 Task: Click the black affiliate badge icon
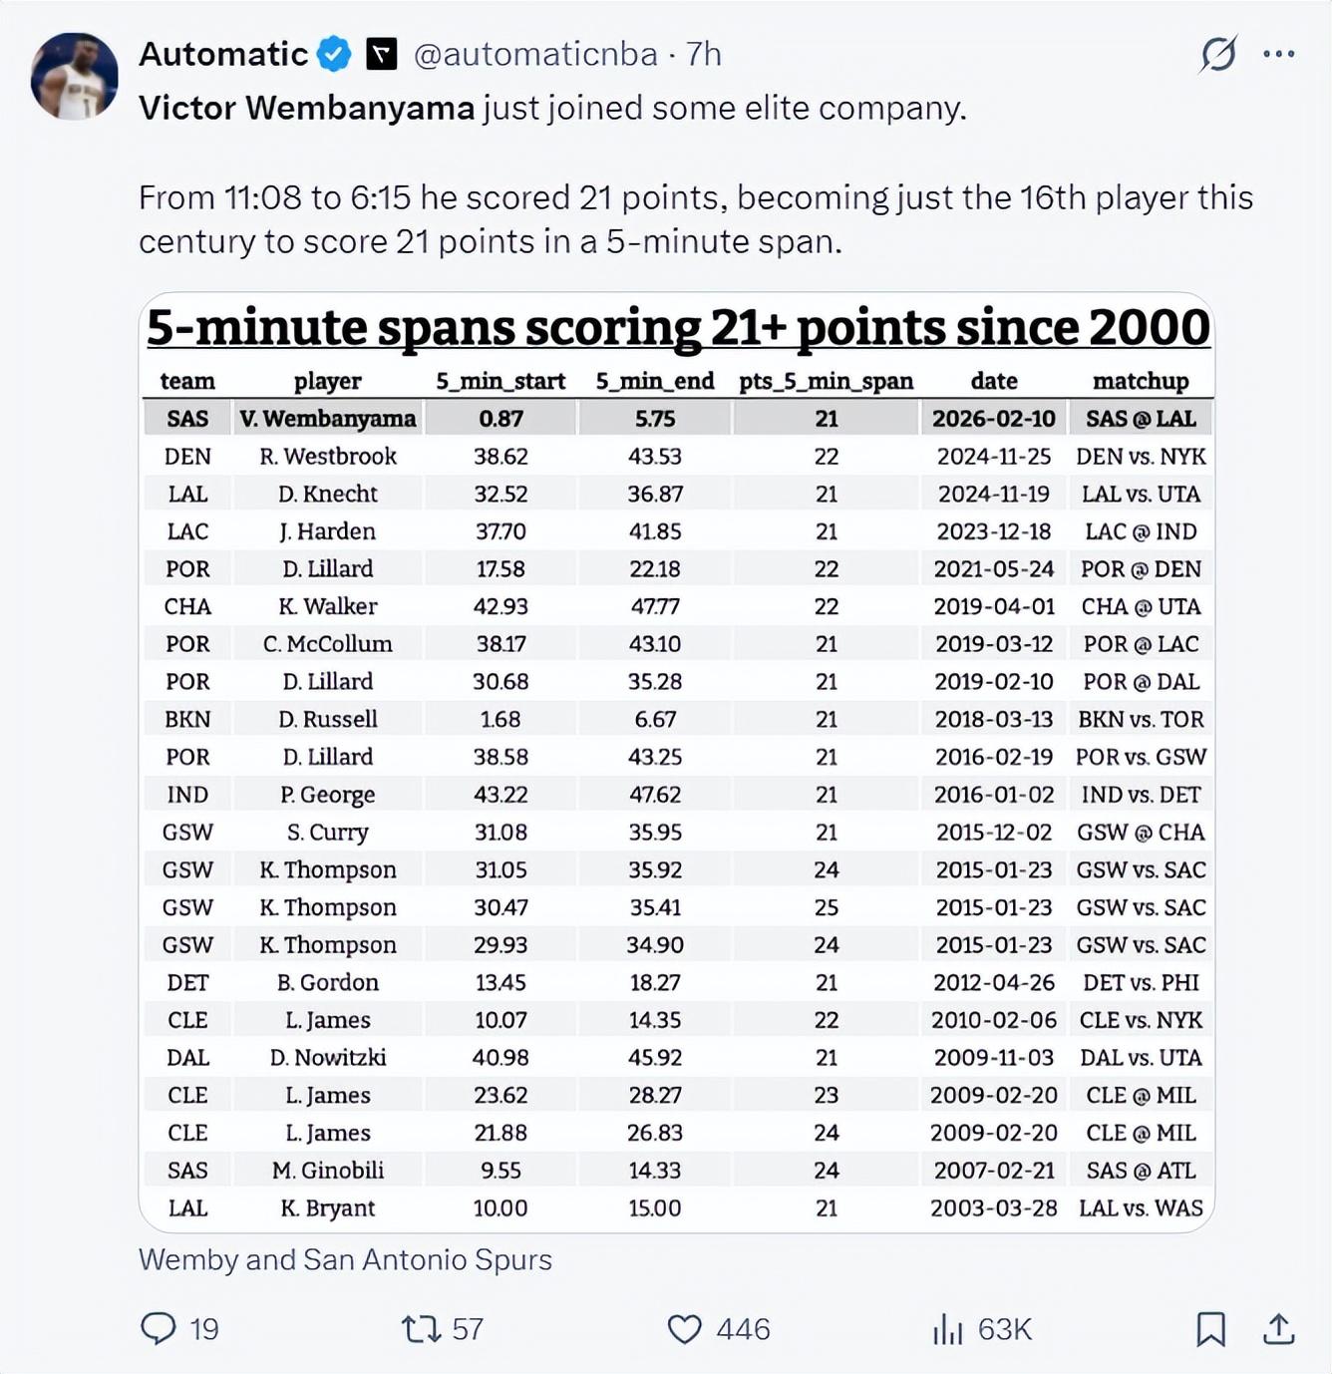pos(382,54)
